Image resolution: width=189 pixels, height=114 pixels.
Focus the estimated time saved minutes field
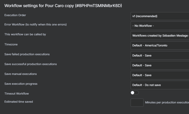[137, 102]
